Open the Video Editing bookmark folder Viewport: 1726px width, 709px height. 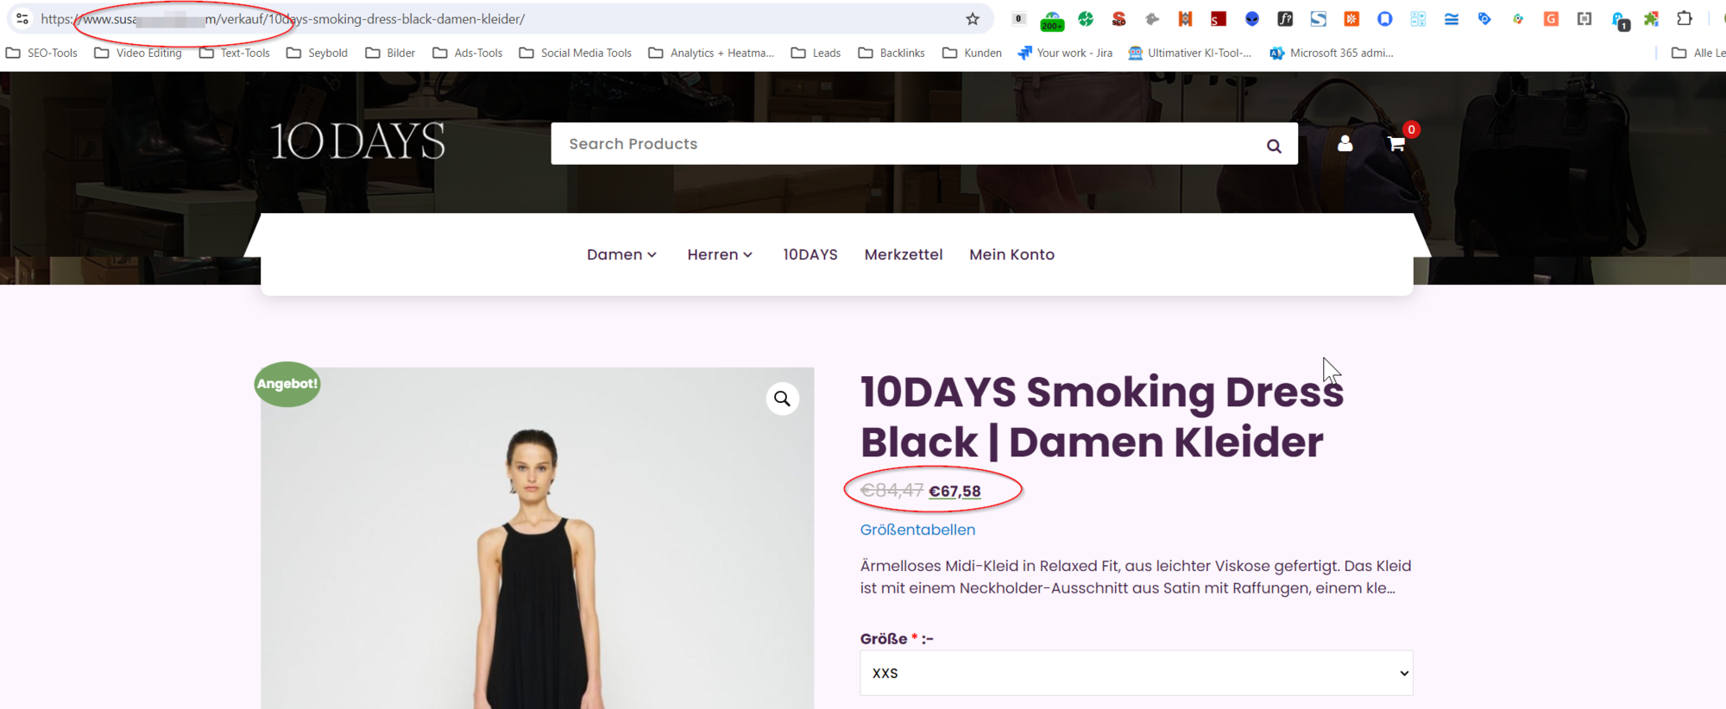coord(138,53)
